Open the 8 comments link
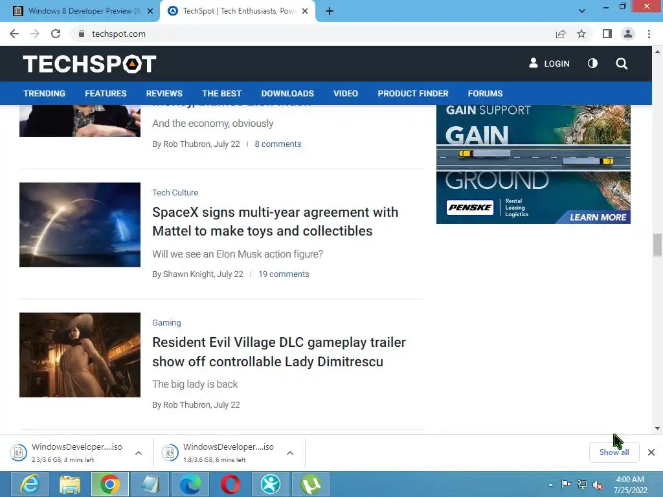The height and width of the screenshot is (497, 663). (x=278, y=144)
